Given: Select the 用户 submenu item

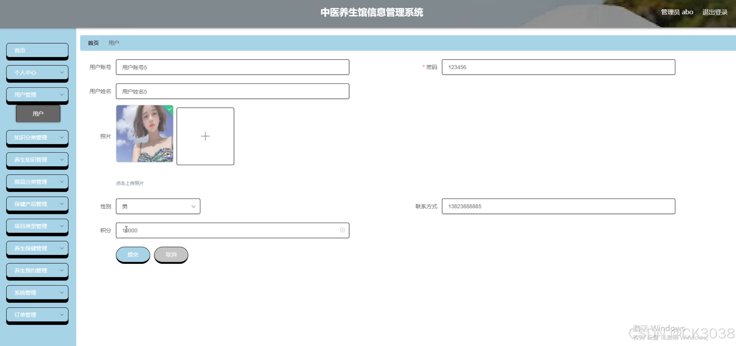Looking at the screenshot, I should [38, 114].
